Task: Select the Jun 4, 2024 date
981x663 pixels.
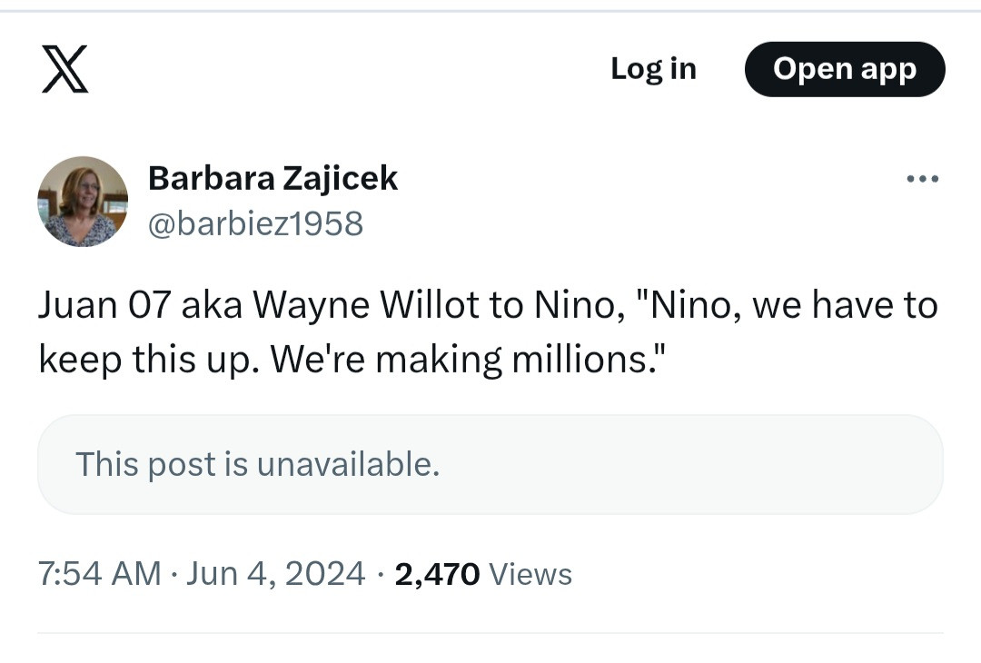Action: 275,574
